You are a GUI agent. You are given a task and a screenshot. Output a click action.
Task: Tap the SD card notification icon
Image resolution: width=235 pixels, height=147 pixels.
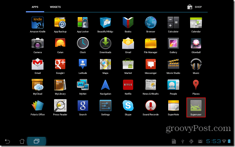click(174, 141)
